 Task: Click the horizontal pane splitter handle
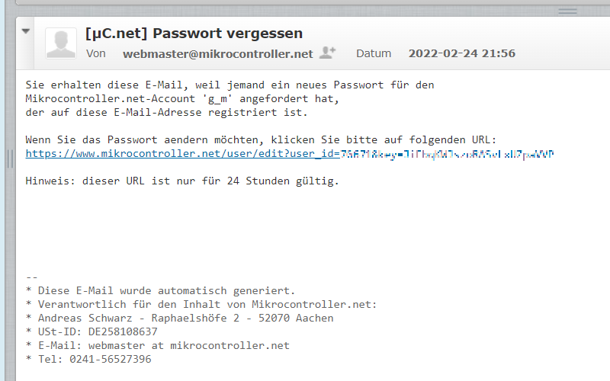pos(567,11)
